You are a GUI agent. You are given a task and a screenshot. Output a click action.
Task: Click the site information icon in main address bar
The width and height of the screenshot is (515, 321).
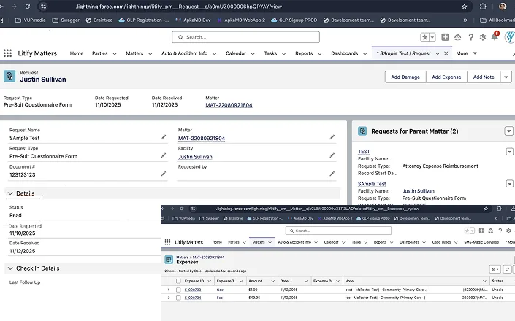(43, 7)
